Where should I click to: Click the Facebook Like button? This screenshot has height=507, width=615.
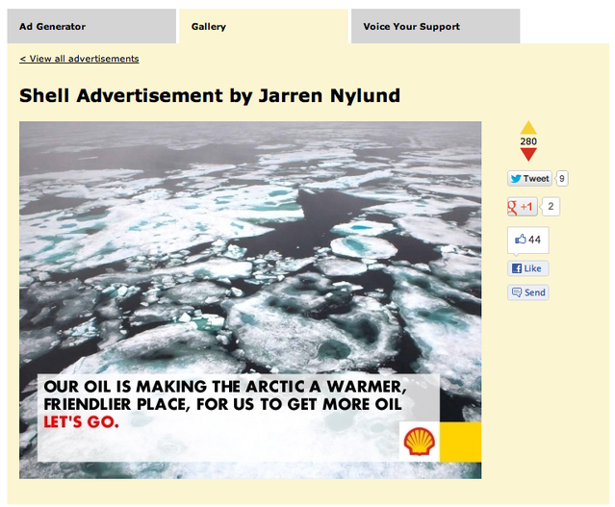pos(527,268)
